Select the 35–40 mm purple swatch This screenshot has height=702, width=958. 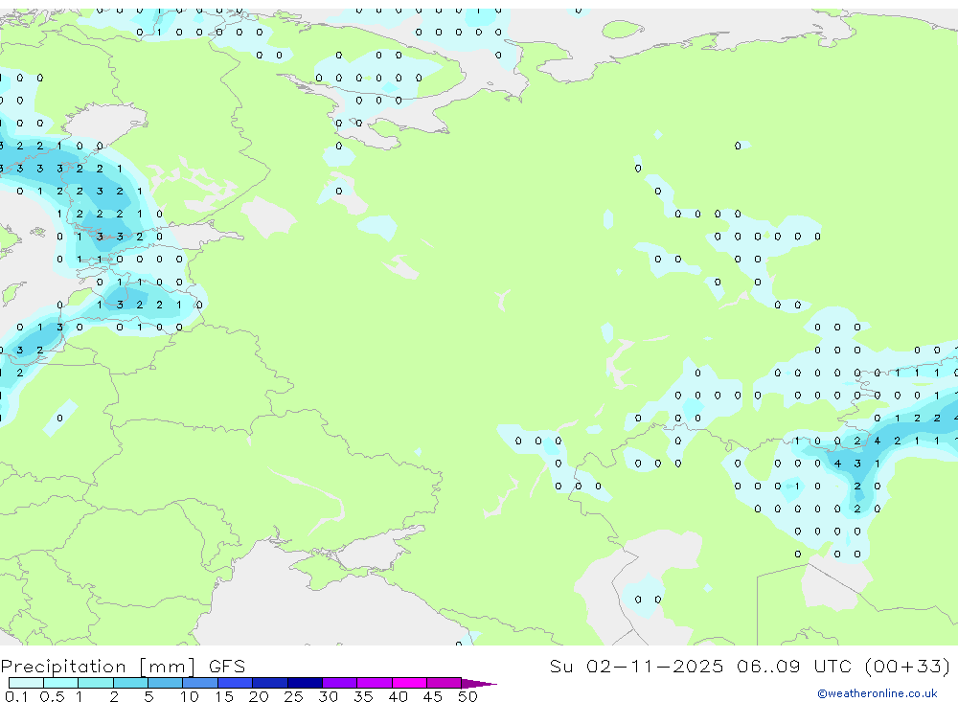pos(374,683)
